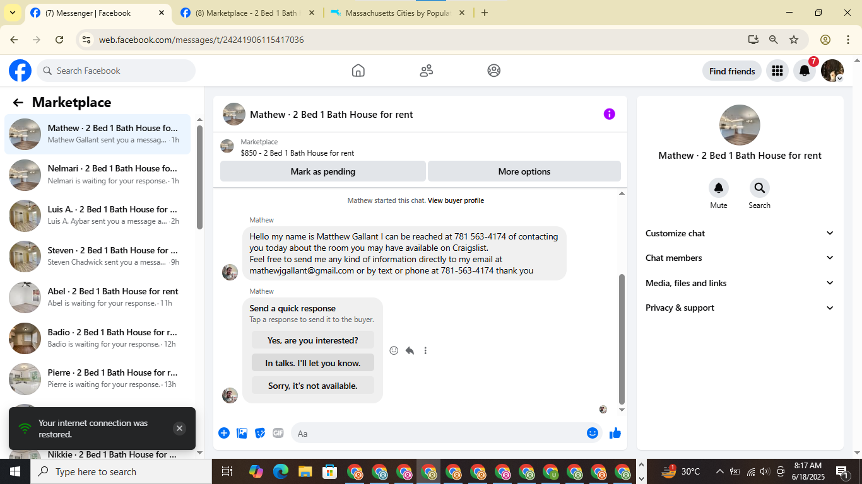Viewport: 862px width, 484px height.
Task: Click Mark as pending button
Action: tap(323, 171)
